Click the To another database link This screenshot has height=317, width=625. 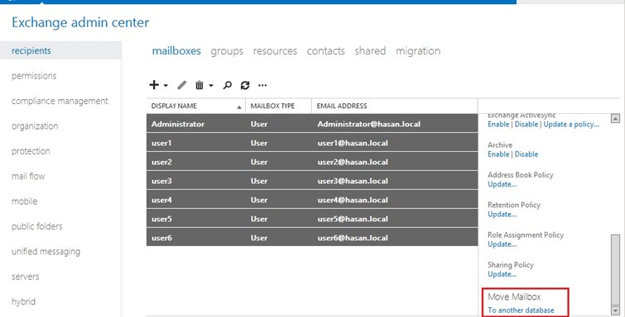(x=521, y=310)
